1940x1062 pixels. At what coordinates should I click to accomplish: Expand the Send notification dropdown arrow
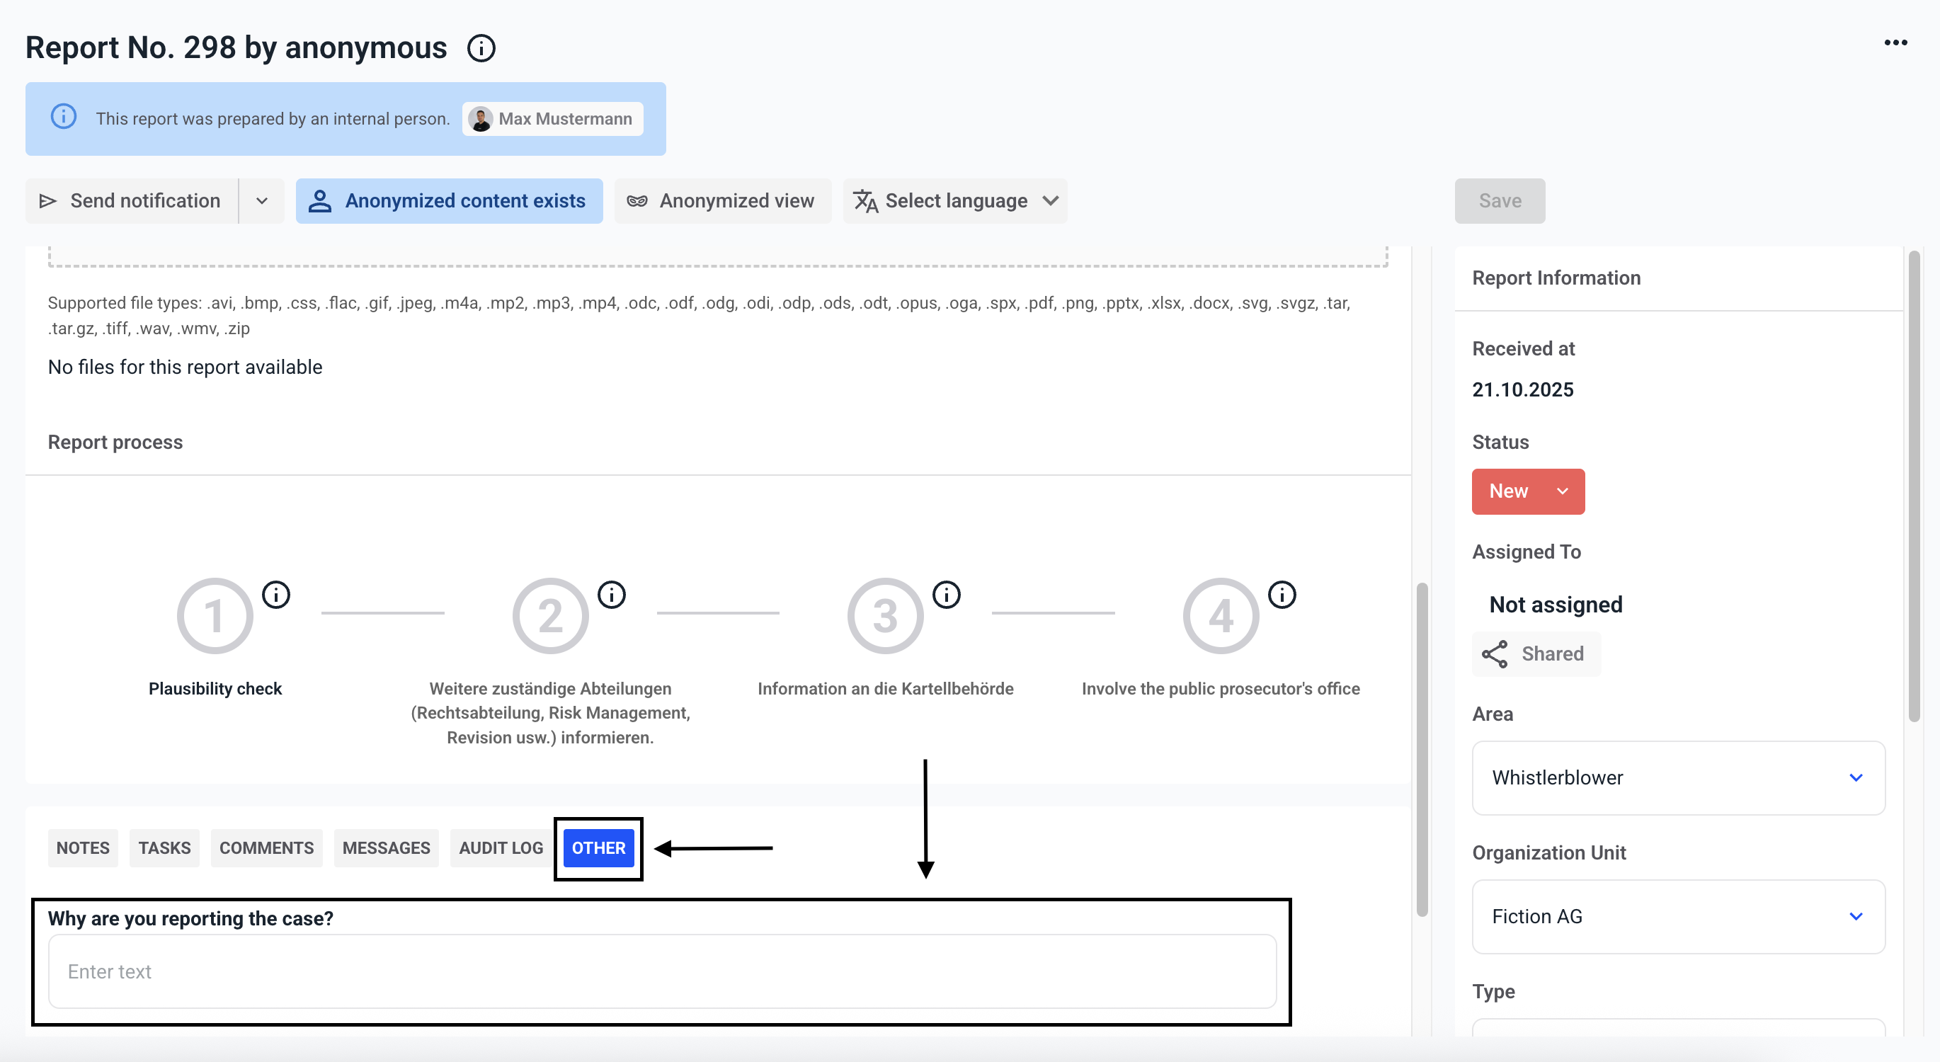pyautogui.click(x=261, y=201)
